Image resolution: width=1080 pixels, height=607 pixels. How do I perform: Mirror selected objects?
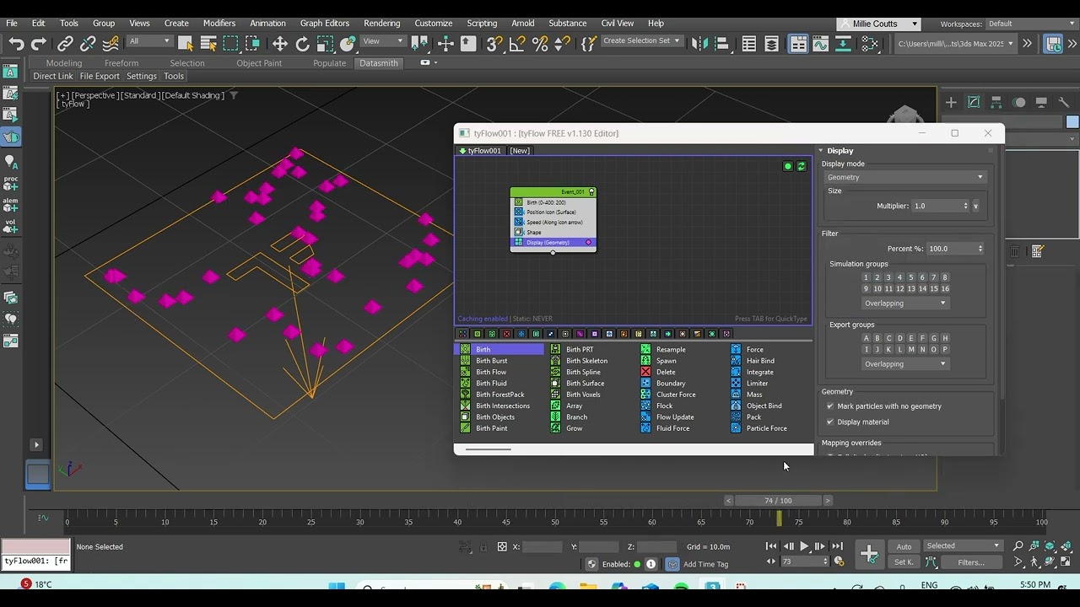click(x=699, y=44)
